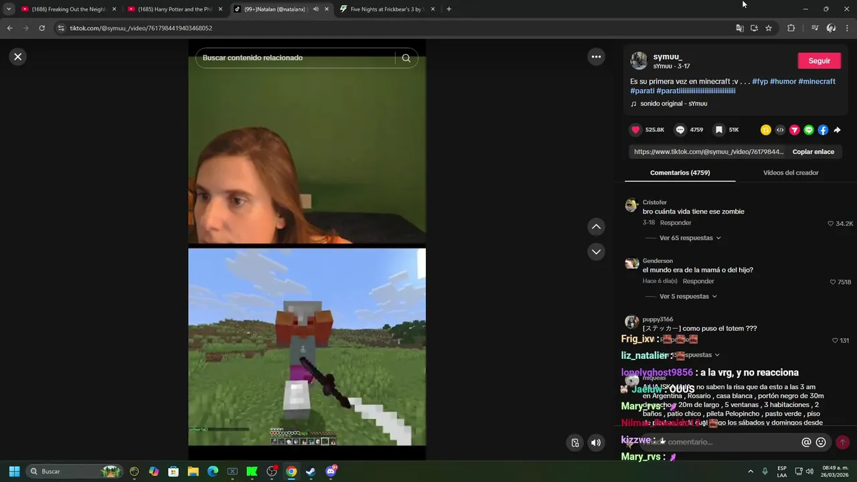The image size is (857, 482).
Task: Open comments via the speech bubble icon
Action: (680, 130)
